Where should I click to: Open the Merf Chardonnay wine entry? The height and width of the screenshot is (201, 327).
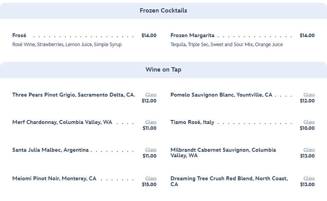pyautogui.click(x=62, y=122)
